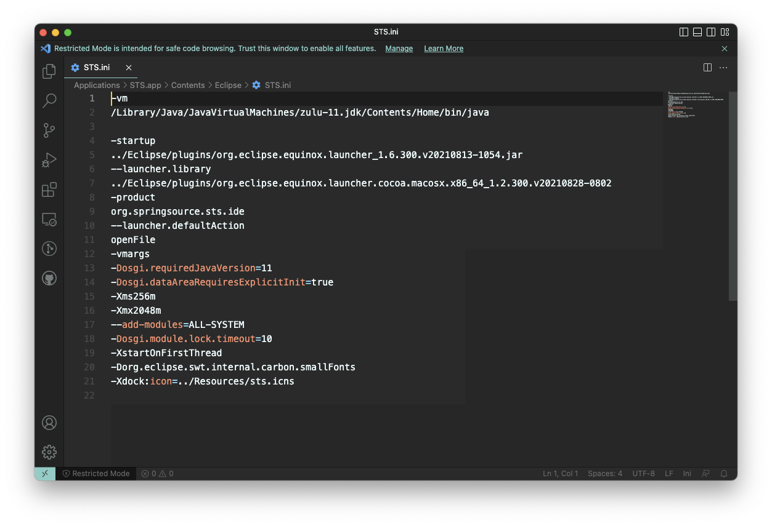Click -Xdock:icon line with sts.icns

[203, 381]
